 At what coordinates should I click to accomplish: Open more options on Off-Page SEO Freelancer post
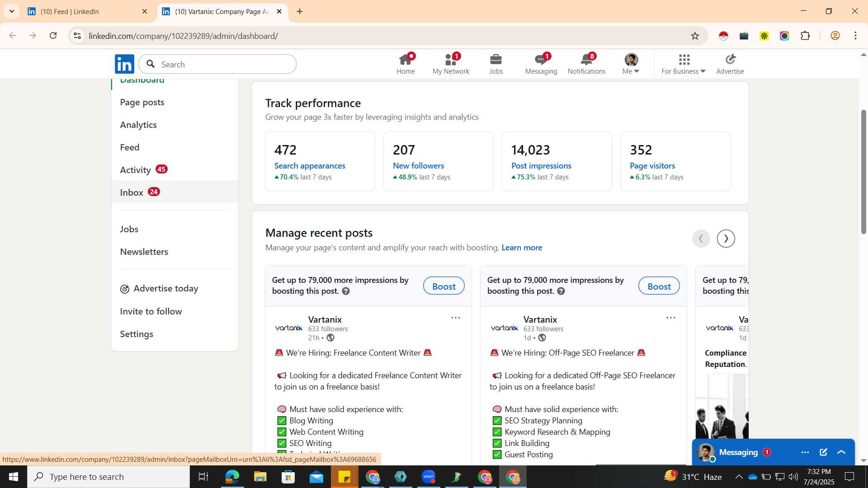tap(671, 318)
